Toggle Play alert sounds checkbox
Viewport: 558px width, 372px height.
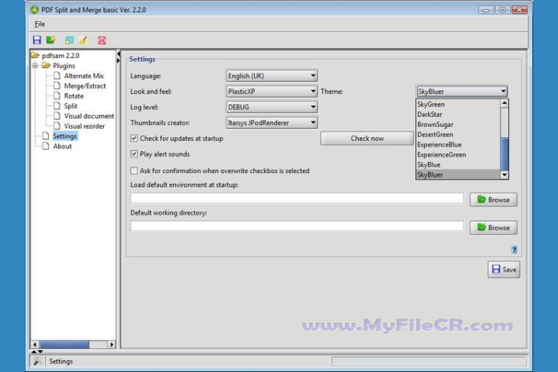[x=134, y=153]
